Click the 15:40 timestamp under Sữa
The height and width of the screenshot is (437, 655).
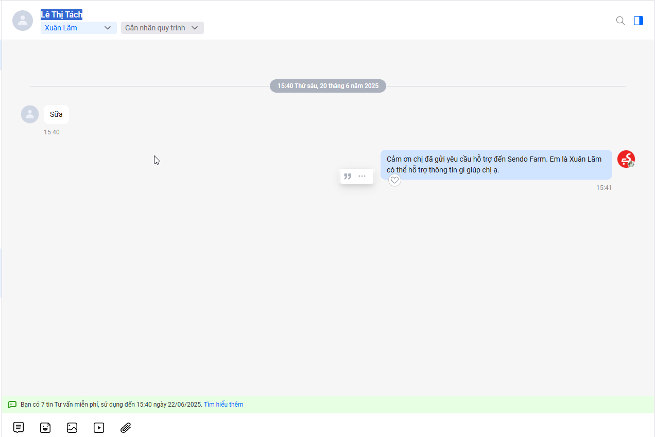(51, 132)
